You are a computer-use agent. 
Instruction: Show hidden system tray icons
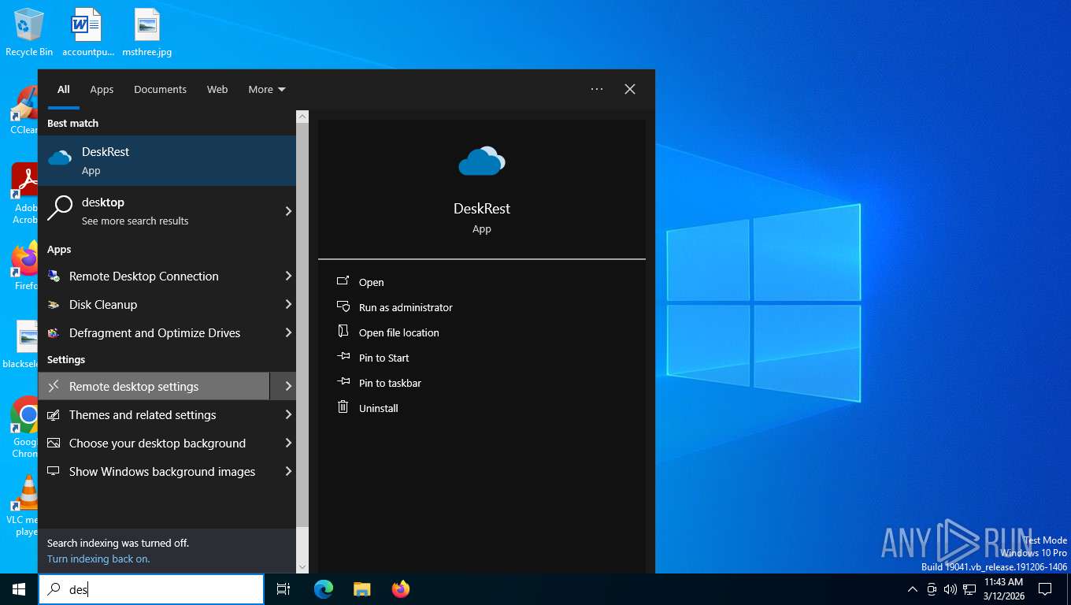[912, 589]
